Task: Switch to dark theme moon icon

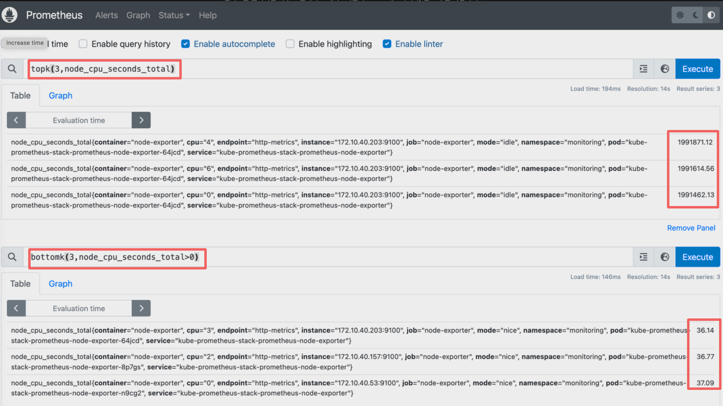Action: tap(696, 15)
